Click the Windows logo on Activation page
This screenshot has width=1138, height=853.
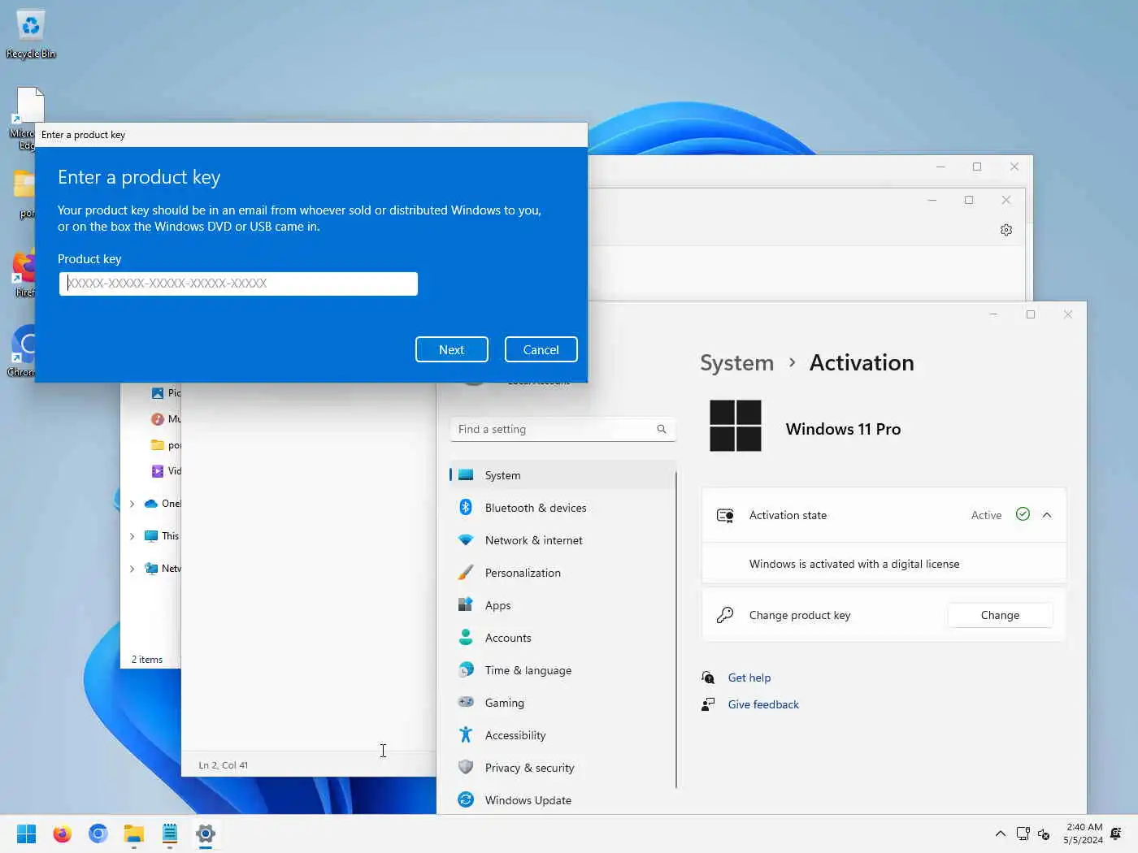click(736, 426)
